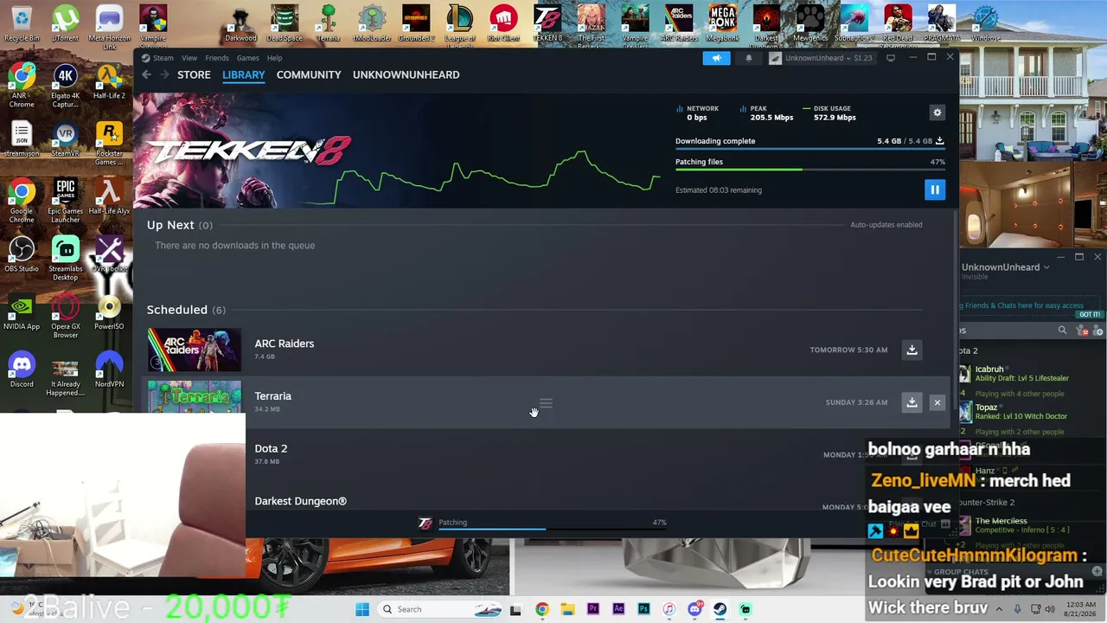This screenshot has width=1107, height=623.
Task: Click the taskbar Search box
Action: click(x=441, y=609)
